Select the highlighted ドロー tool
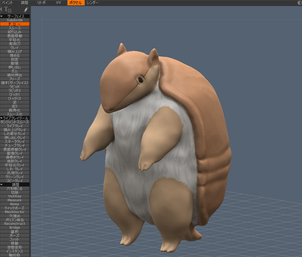The height and width of the screenshot is (257, 302). [15, 24]
